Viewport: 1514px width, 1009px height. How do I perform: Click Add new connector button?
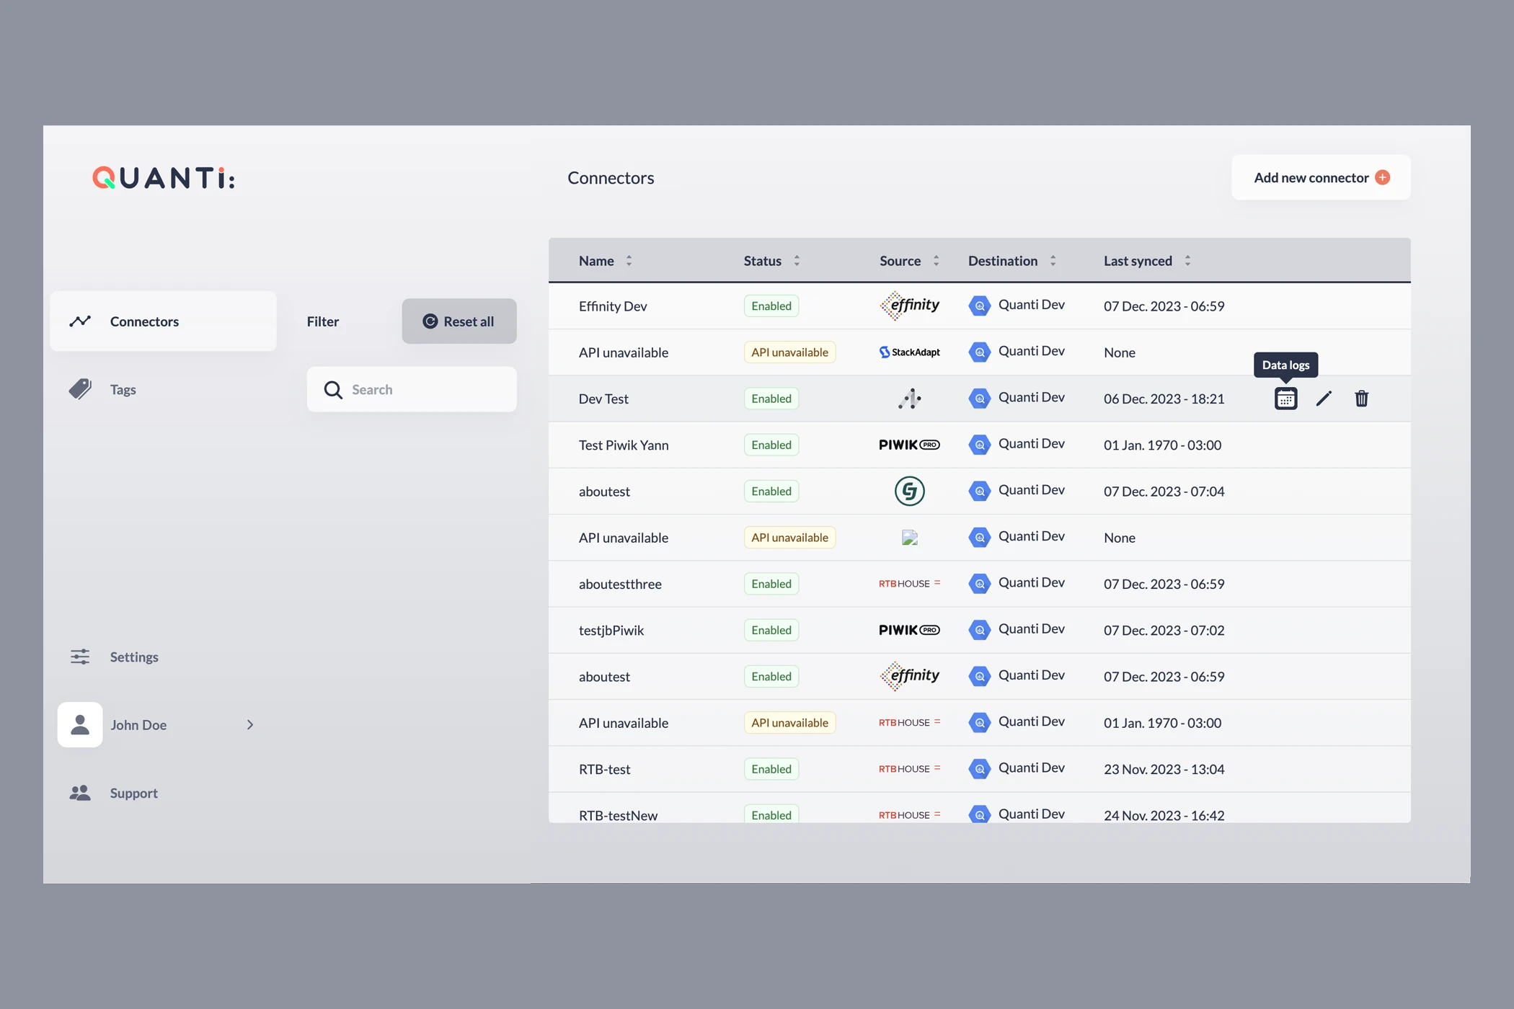[x=1321, y=177]
